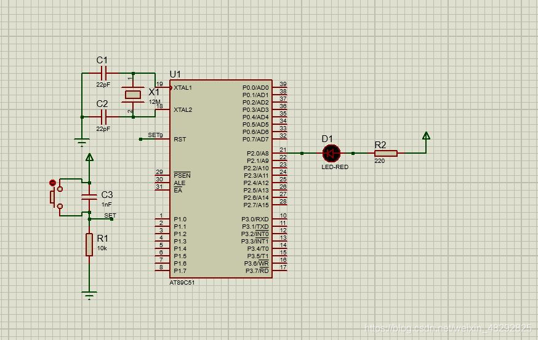Click the EA pin label
Image resolution: width=538 pixels, height=340 pixels.
178,190
